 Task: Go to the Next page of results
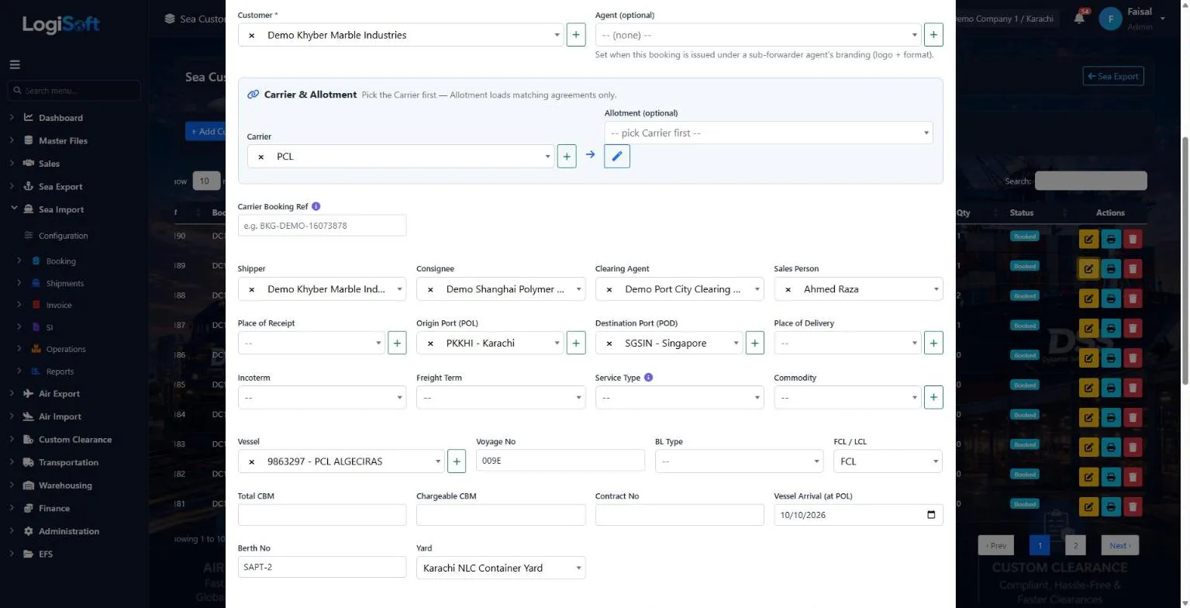(1119, 545)
